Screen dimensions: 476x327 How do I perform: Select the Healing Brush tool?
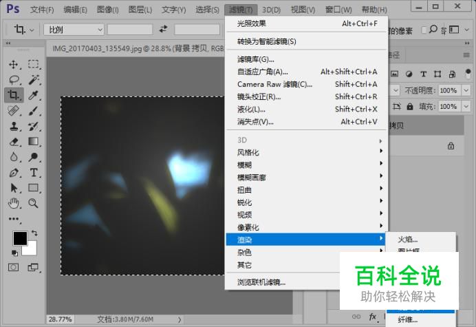14,111
